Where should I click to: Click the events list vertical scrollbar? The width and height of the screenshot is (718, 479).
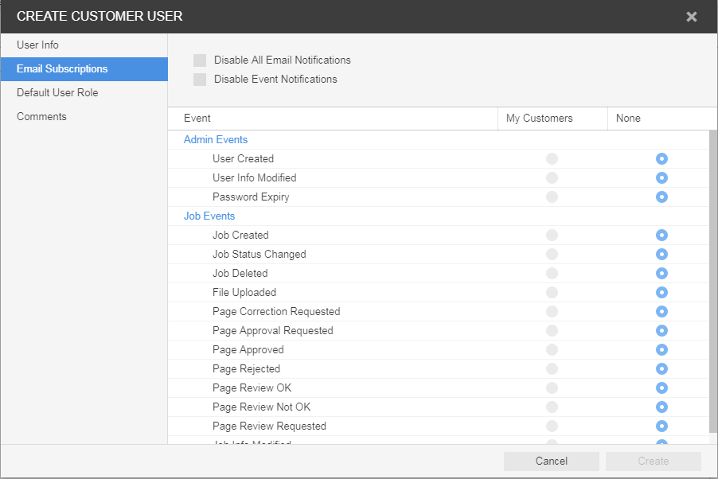(712, 278)
